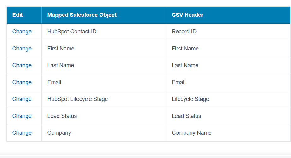Screen dimensions: 291x158
Task: Select the HubSpot Contact ID cell
Action: coord(72,32)
